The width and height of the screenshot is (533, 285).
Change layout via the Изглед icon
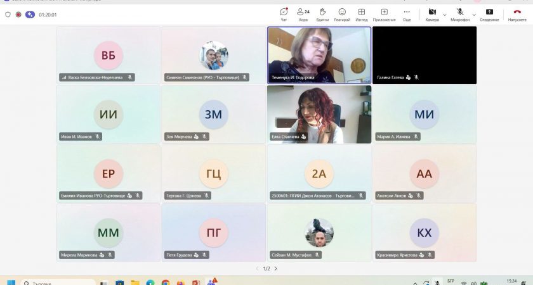pyautogui.click(x=362, y=15)
